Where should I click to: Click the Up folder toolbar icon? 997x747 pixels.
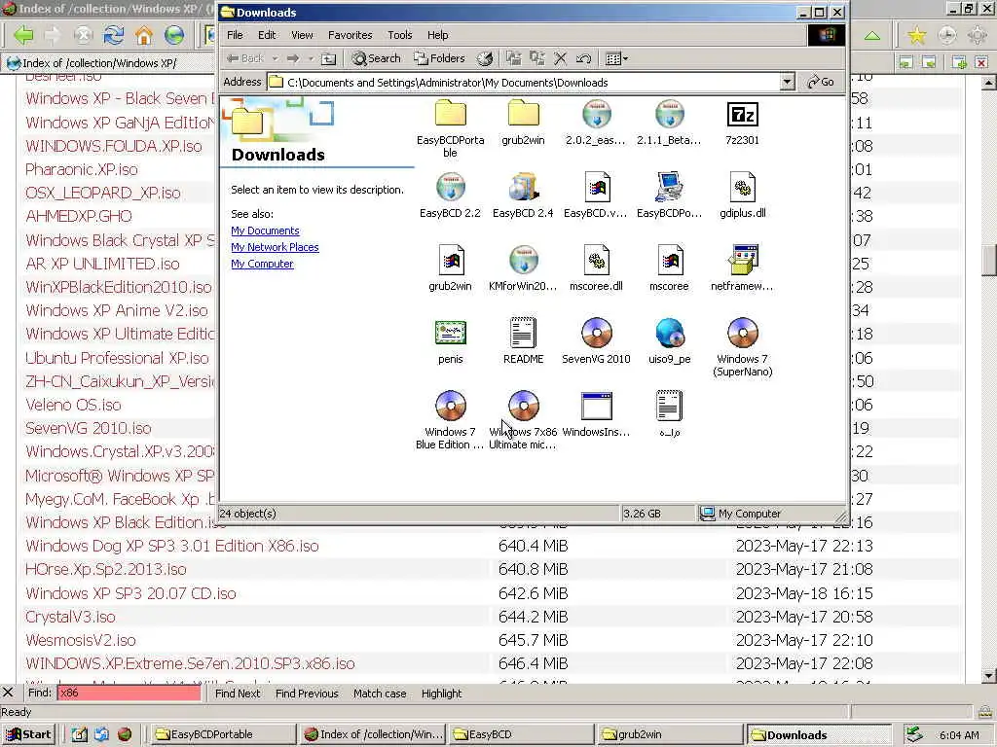pos(328,59)
